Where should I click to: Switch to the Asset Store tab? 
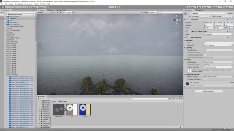click(61, 10)
